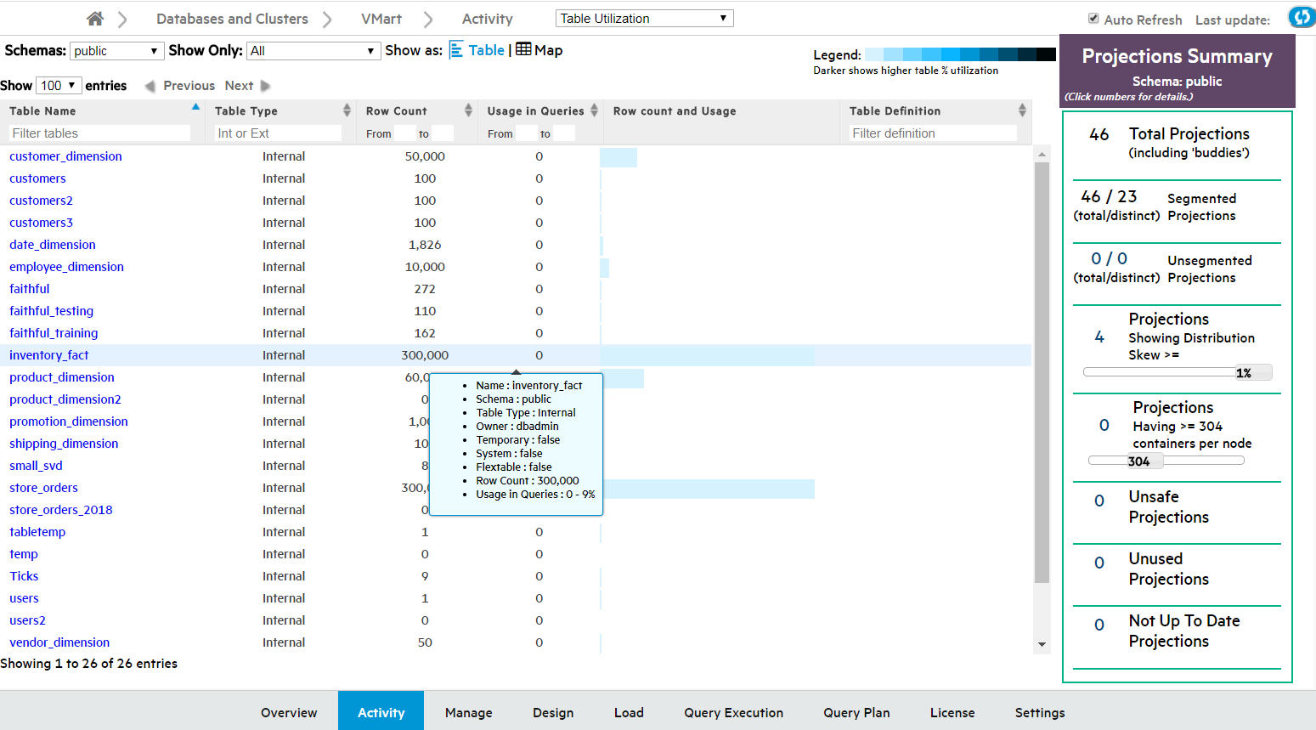1316x730 pixels.
Task: Open the Table Utilization dropdown
Action: pos(644,19)
